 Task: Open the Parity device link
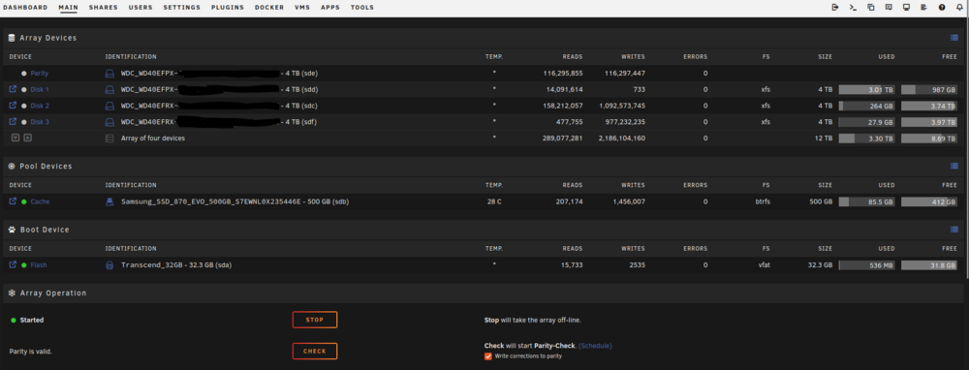point(40,74)
